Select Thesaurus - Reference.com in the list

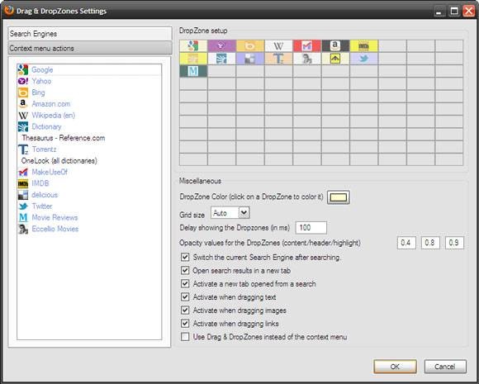[x=64, y=138]
